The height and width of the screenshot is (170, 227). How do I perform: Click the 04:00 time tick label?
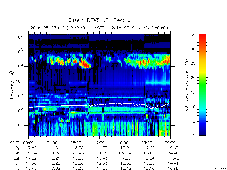click(x=52, y=143)
